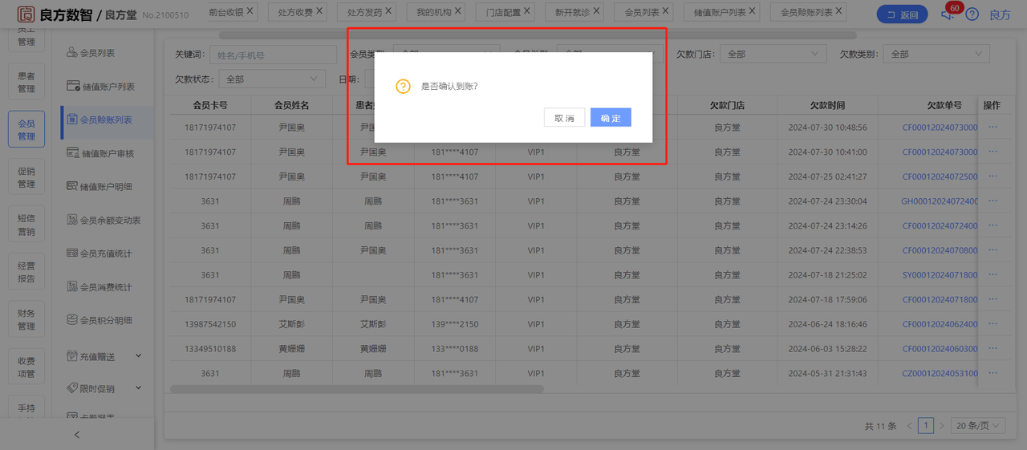Screen dimensions: 1027x450
Task: Select 促销管理 in the main nav
Action: click(x=26, y=177)
